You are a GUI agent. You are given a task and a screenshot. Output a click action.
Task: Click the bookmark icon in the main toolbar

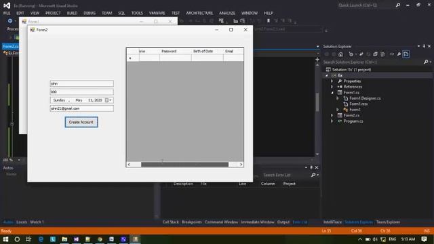point(269,21)
